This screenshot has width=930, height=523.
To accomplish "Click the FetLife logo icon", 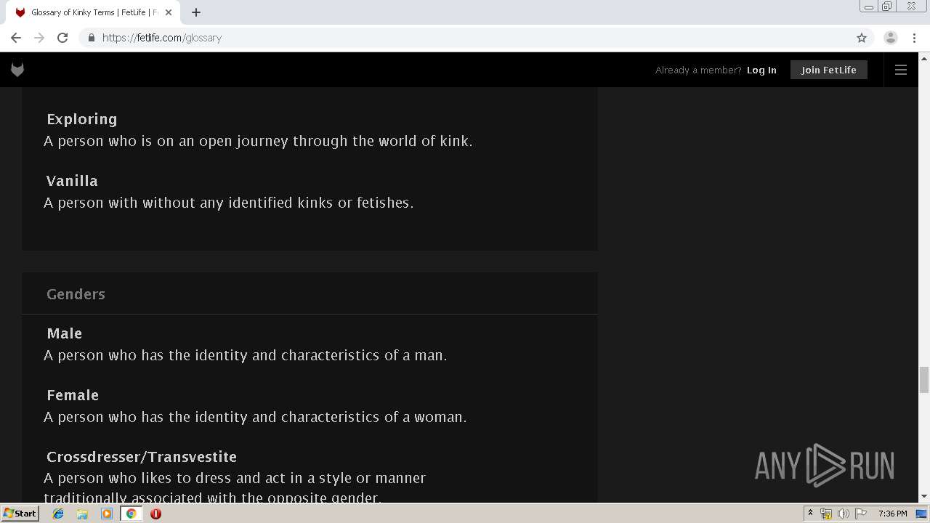I will coord(17,70).
